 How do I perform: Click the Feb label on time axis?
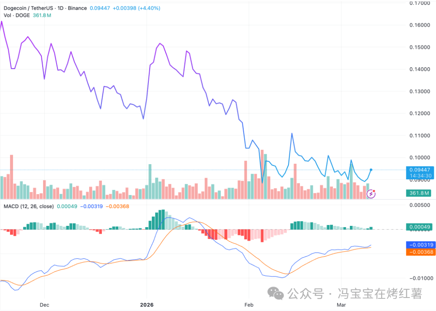click(248, 304)
